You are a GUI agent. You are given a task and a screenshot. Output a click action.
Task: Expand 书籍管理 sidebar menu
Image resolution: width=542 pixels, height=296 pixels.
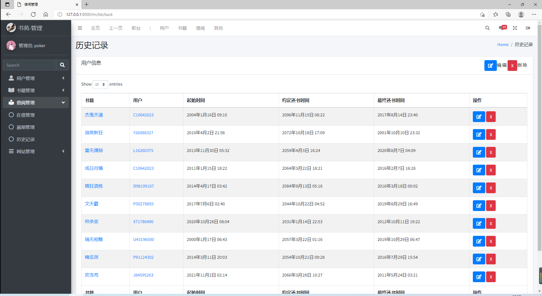coord(36,90)
